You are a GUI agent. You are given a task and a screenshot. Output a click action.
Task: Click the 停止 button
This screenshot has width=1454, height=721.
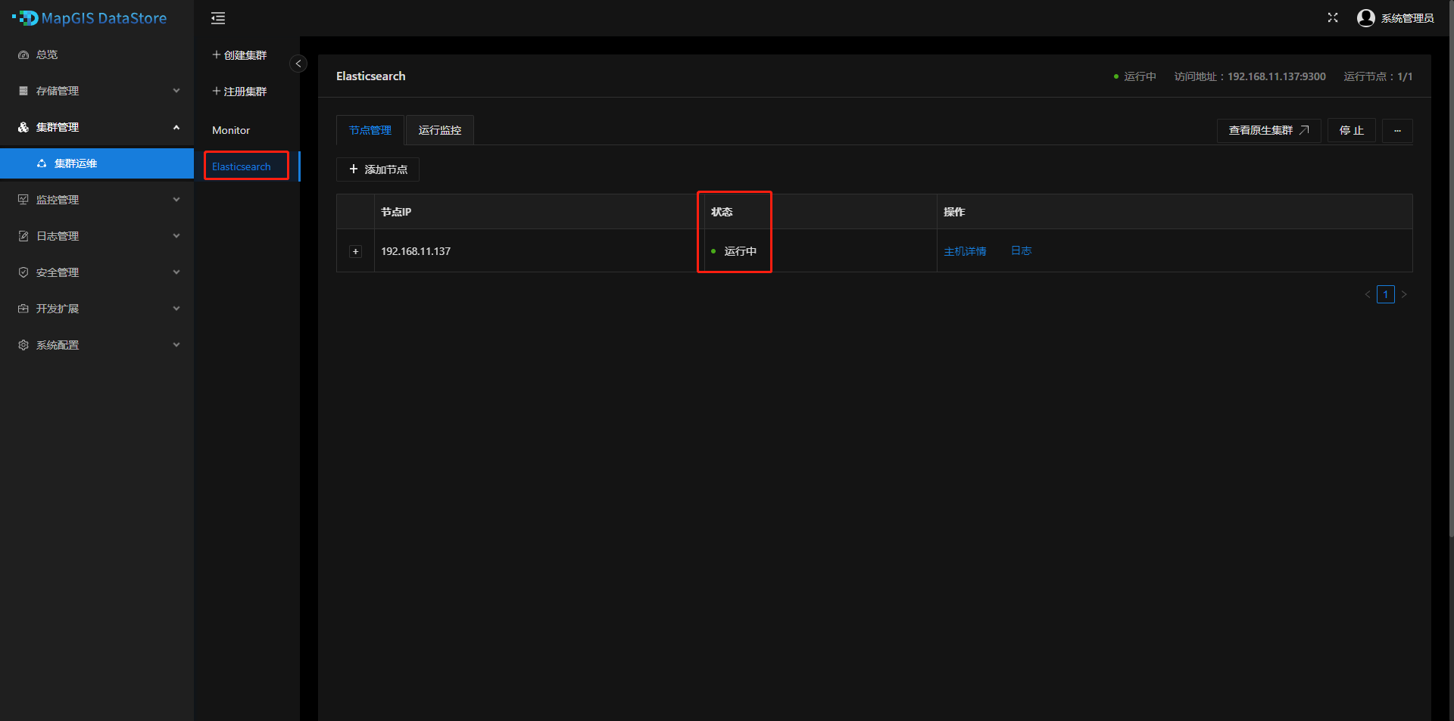(x=1352, y=130)
